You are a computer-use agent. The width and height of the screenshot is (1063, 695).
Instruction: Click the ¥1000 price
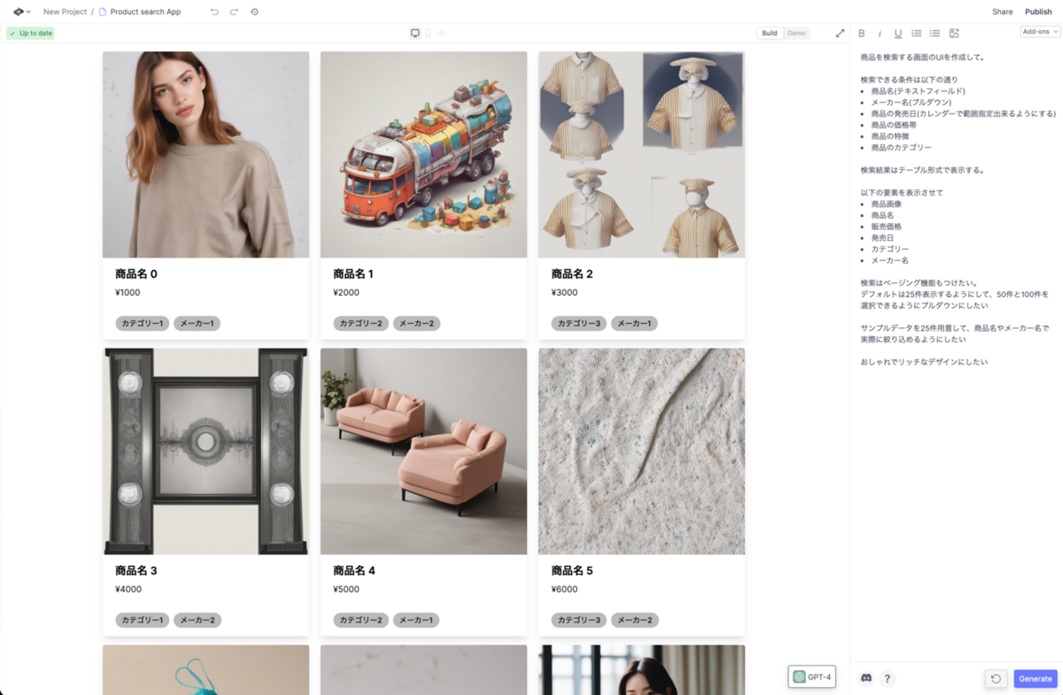128,292
